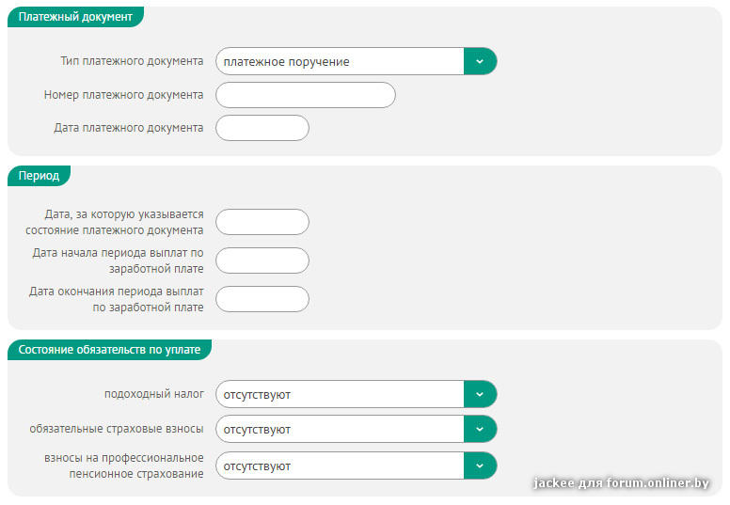730x505 pixels.
Task: Click the 'Номер платежного документа' label text
Action: (123, 95)
